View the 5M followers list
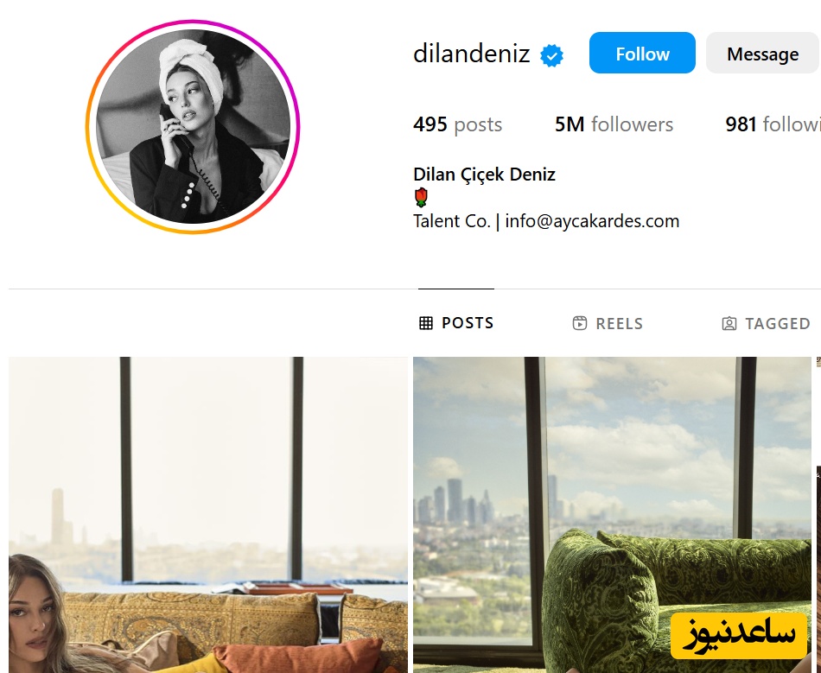The image size is (821, 673). point(614,124)
